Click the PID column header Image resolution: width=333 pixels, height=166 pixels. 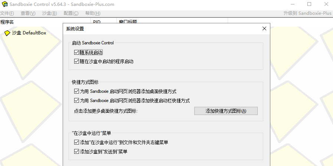[x=97, y=22]
